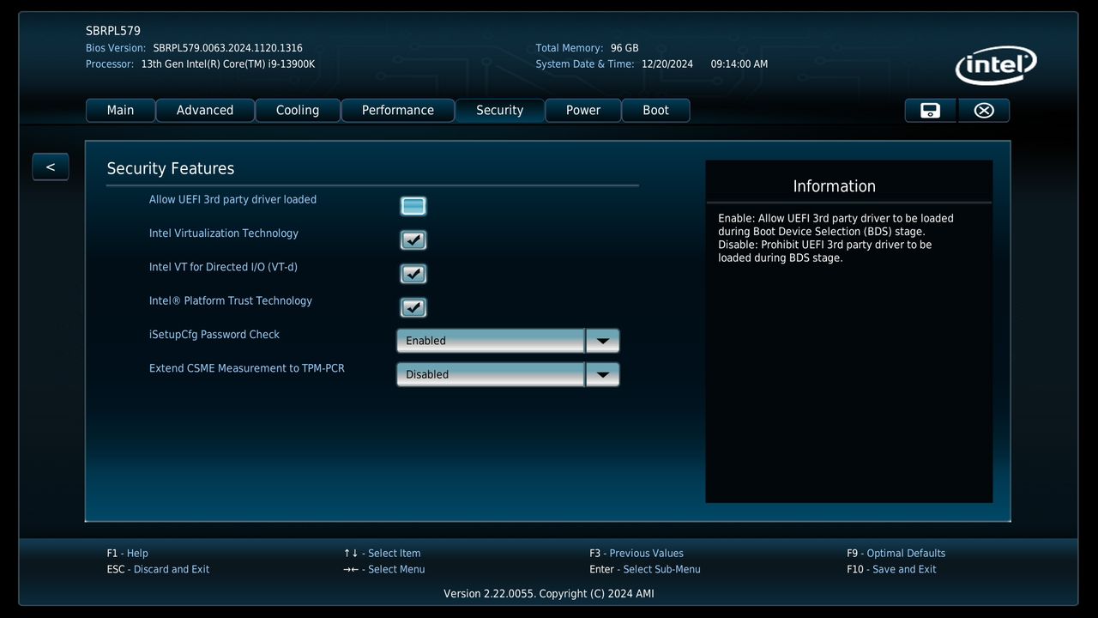This screenshot has width=1098, height=618.
Task: Click Enter - Select Sub-Menu hint
Action: [645, 569]
